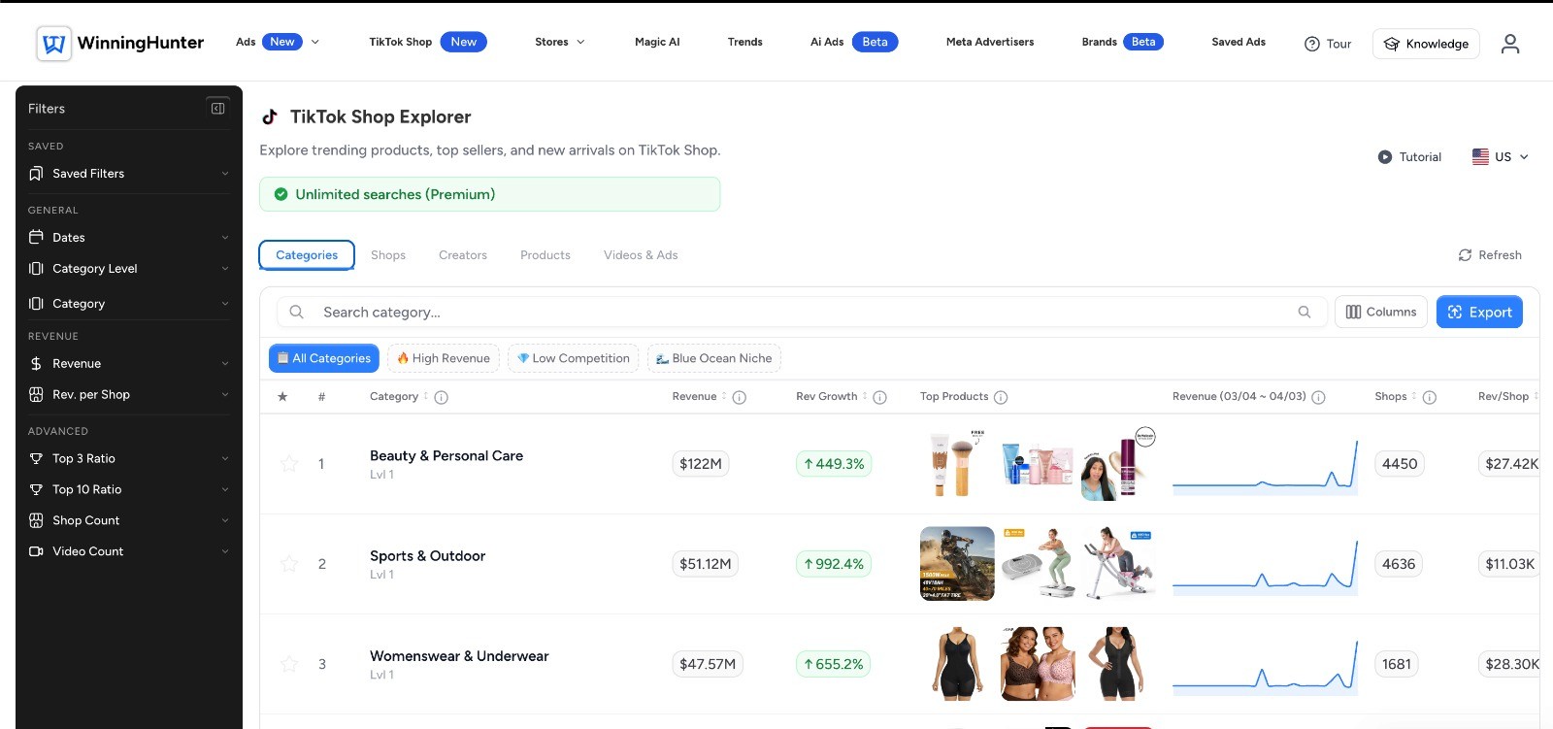The image size is (1553, 729).
Task: Expand the Dates filter
Action: (x=129, y=237)
